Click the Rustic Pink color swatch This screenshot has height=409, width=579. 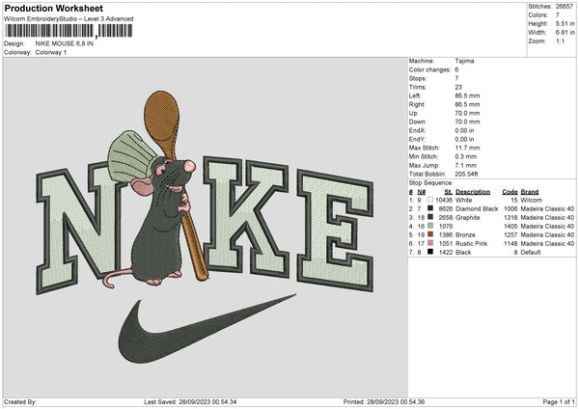pos(430,243)
